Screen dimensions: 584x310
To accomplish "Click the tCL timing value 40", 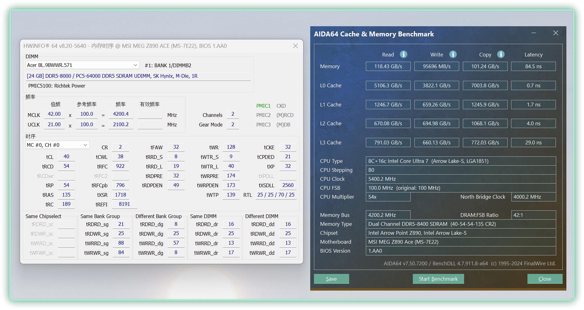I will coord(66,157).
